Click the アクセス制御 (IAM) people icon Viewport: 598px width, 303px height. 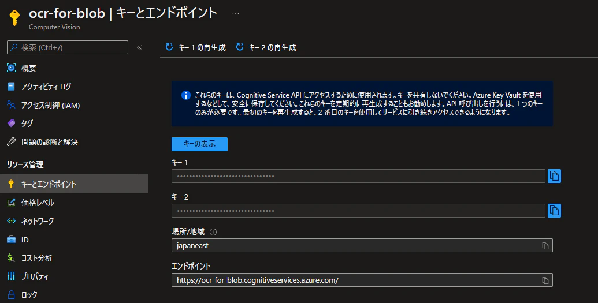12,105
